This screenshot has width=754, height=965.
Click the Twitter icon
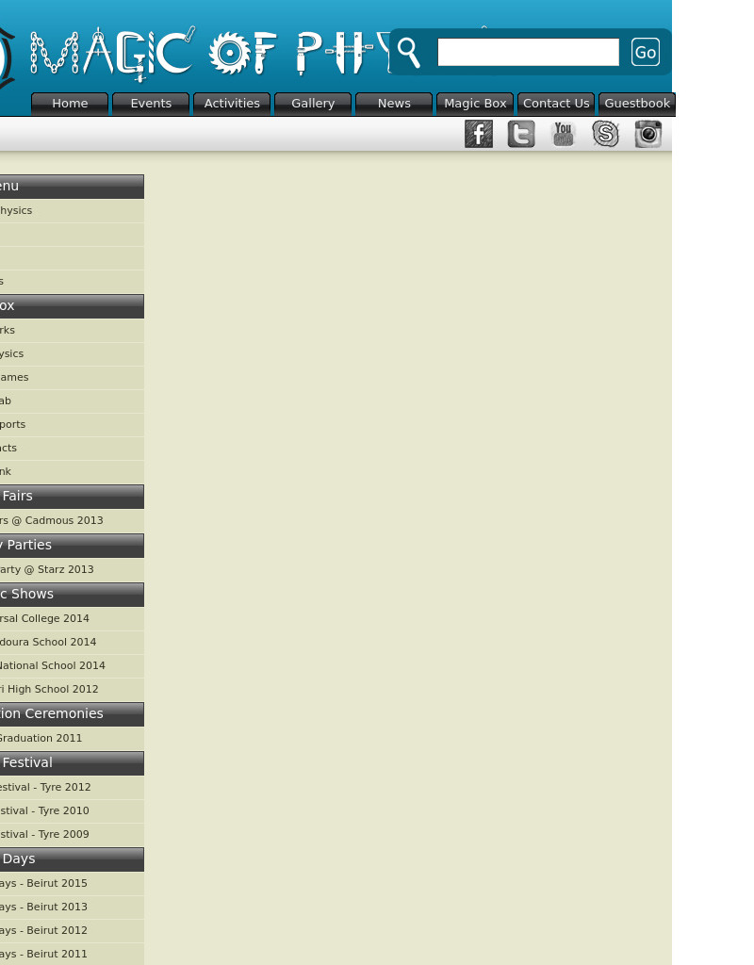pyautogui.click(x=521, y=135)
